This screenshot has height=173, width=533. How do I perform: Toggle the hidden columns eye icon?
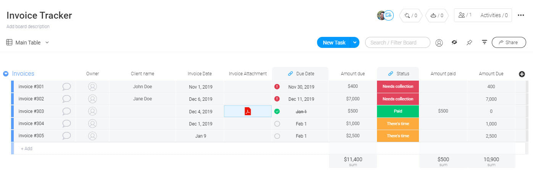pyautogui.click(x=454, y=43)
